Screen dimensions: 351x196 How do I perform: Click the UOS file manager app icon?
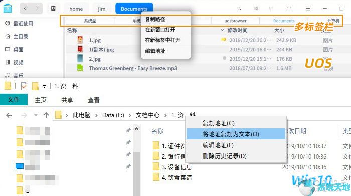pyautogui.click(x=8, y=9)
